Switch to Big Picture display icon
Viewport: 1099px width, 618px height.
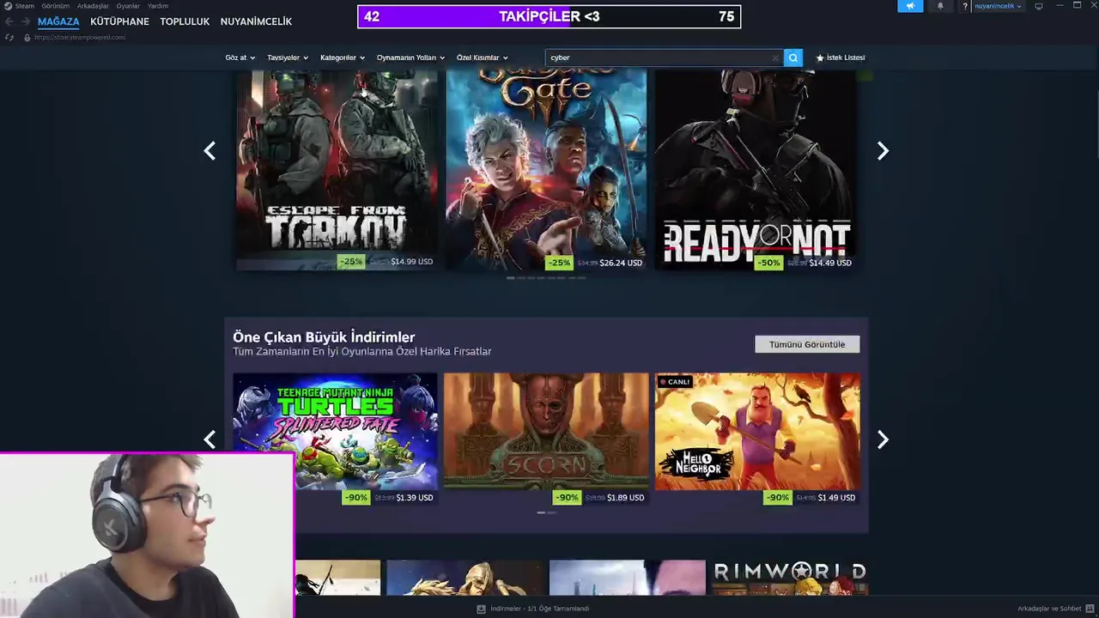(1039, 6)
